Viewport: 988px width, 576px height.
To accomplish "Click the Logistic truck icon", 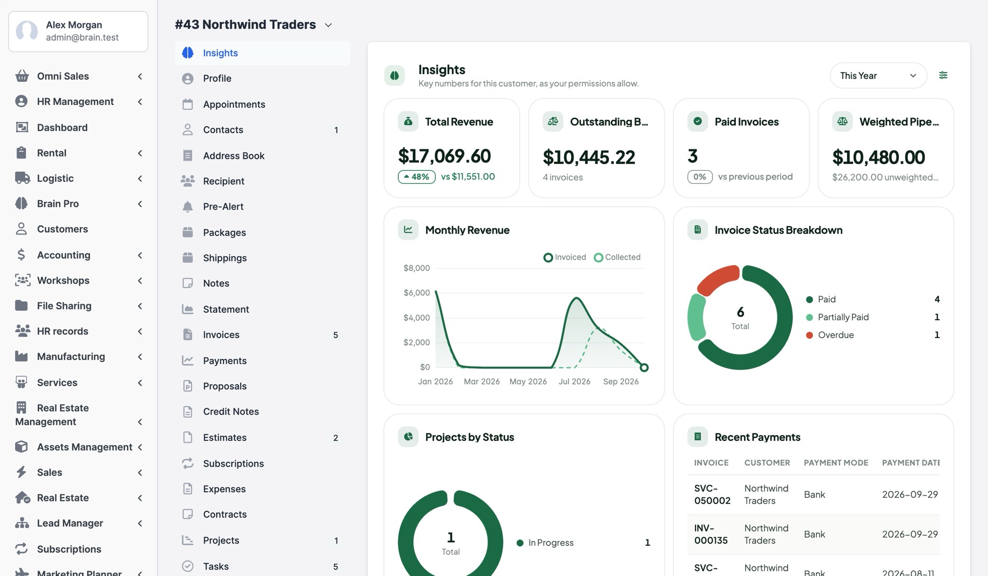I will click(x=22, y=178).
